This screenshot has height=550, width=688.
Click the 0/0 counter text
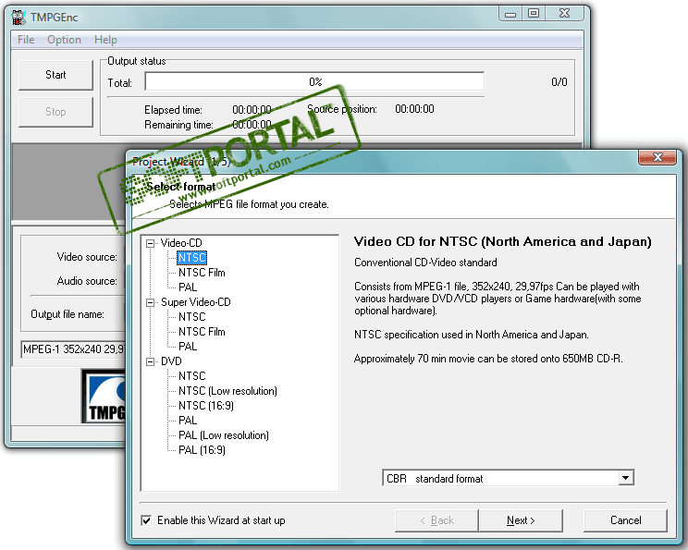click(x=559, y=82)
